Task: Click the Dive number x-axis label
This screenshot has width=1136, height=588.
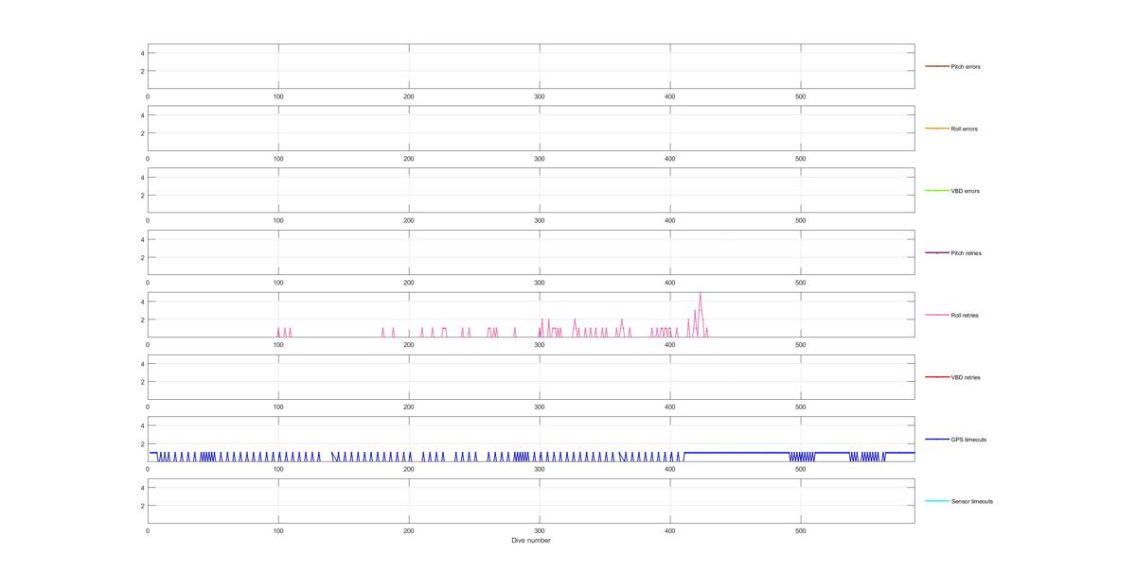Action: [x=531, y=541]
